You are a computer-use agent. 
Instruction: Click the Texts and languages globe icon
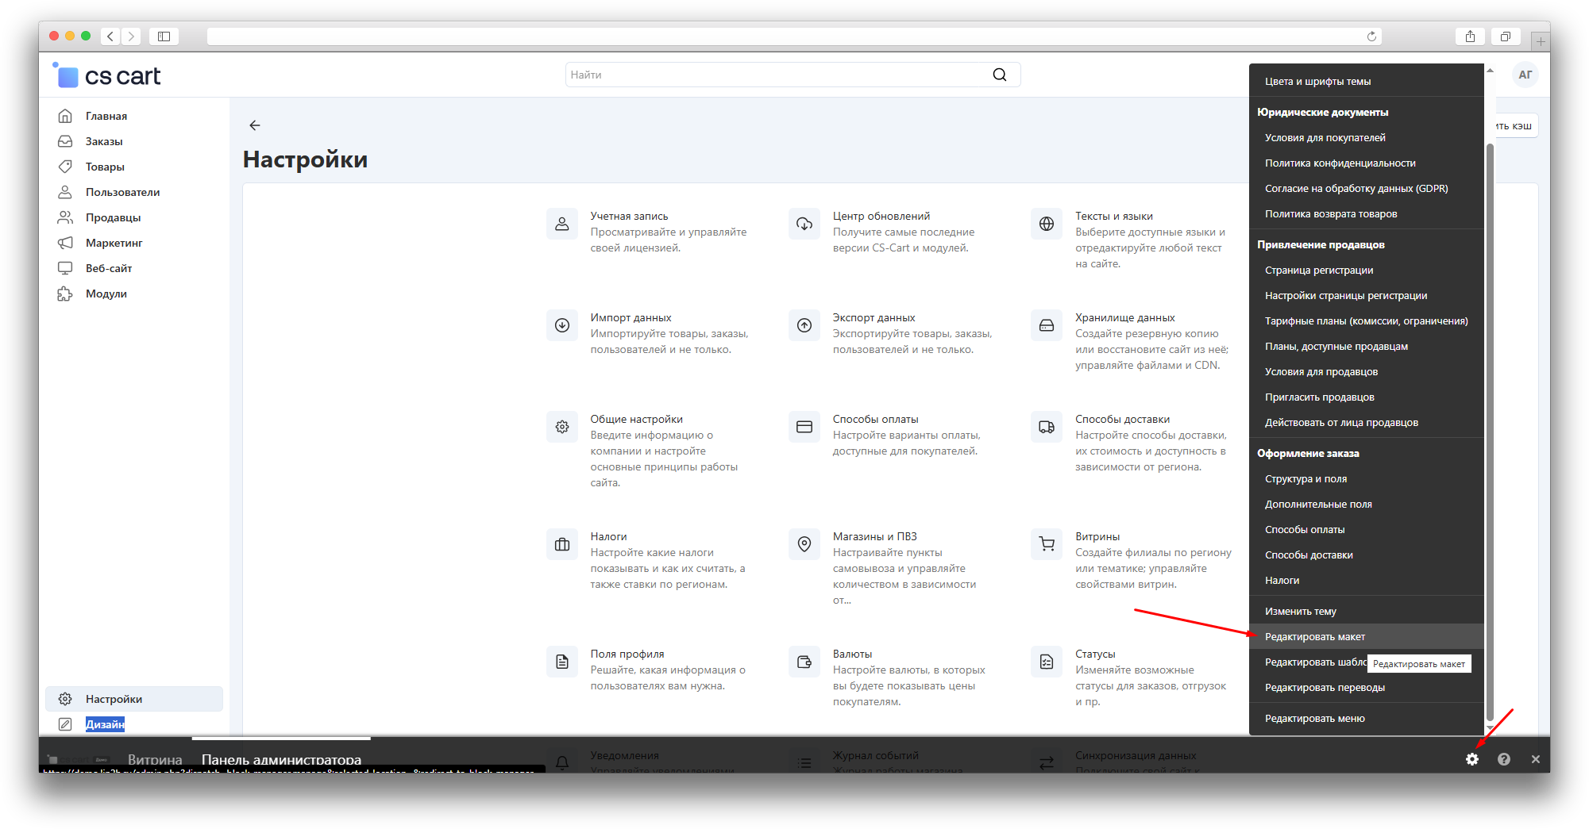tap(1047, 224)
